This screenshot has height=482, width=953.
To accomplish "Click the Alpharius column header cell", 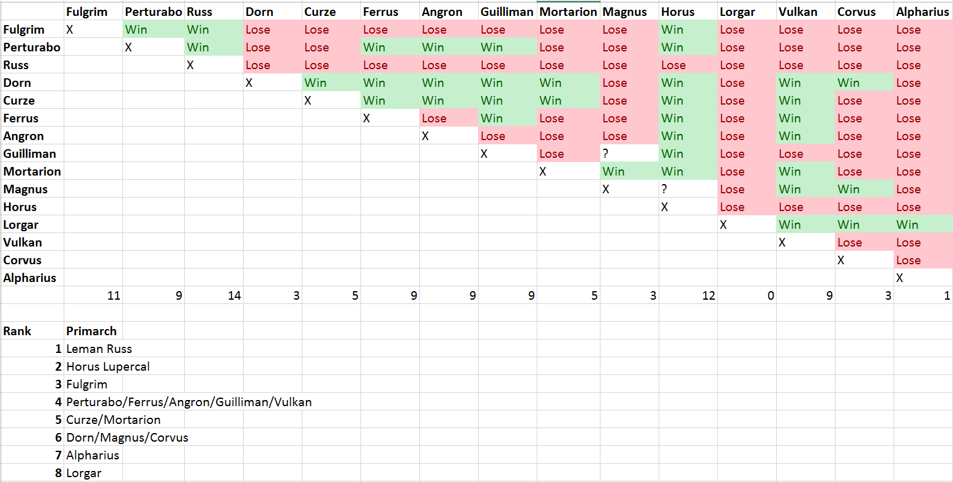I will 922,12.
